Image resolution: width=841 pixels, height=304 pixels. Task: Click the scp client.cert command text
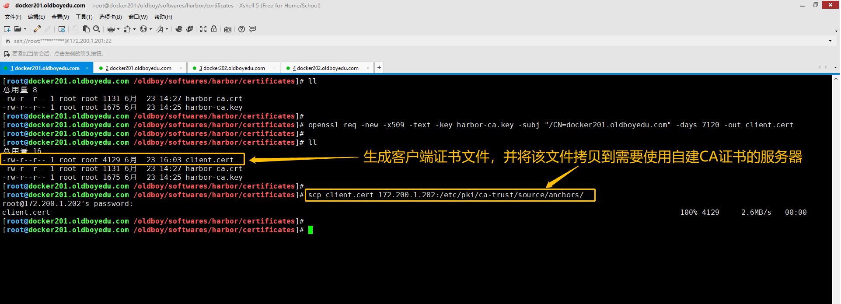coord(446,195)
